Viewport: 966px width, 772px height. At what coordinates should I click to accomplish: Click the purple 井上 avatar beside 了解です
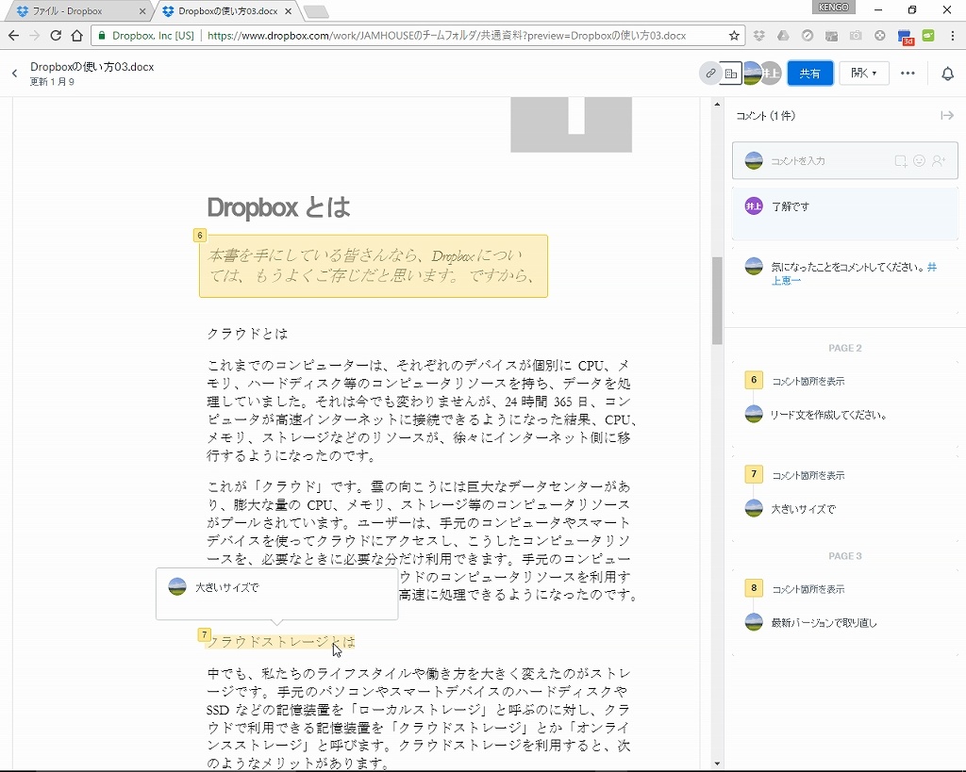(x=754, y=206)
